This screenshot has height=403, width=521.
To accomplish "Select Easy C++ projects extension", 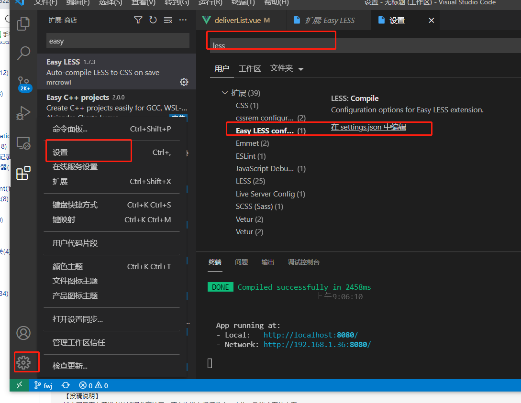I will (x=117, y=104).
